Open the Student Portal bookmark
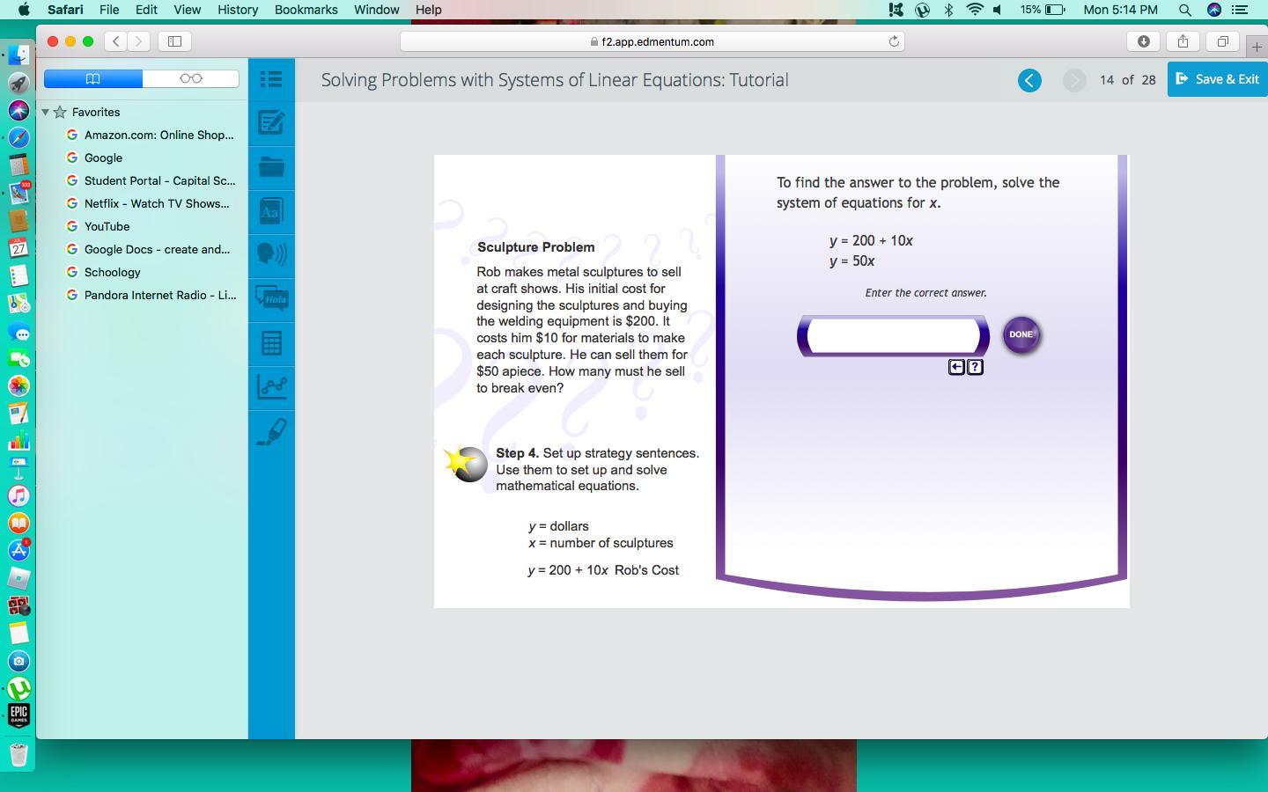The image size is (1268, 792). click(x=151, y=180)
